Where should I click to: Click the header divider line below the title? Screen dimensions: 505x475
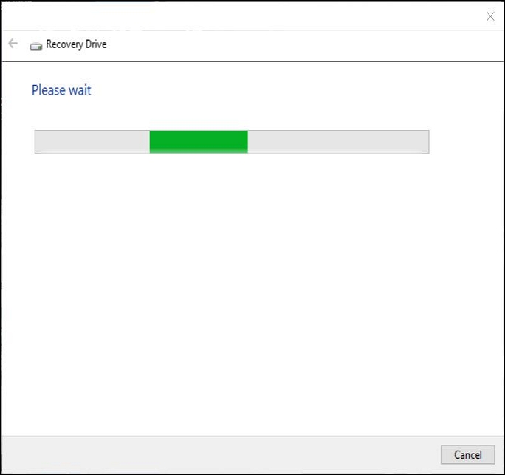click(252, 61)
